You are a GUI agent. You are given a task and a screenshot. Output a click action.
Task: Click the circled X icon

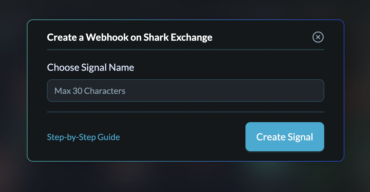pyautogui.click(x=318, y=37)
